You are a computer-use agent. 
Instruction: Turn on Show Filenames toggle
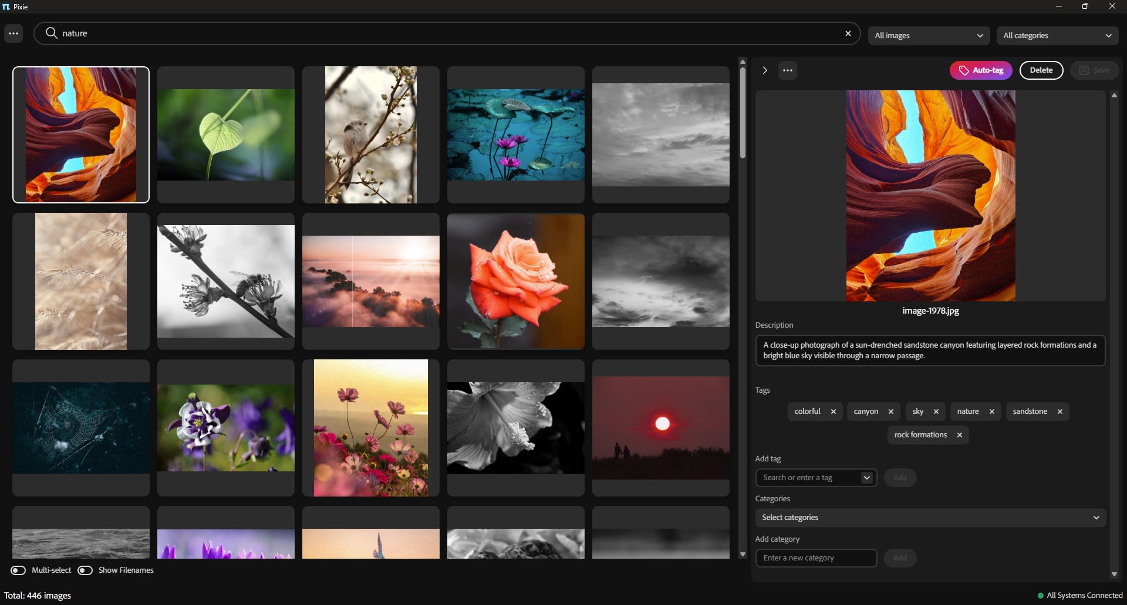(x=85, y=570)
